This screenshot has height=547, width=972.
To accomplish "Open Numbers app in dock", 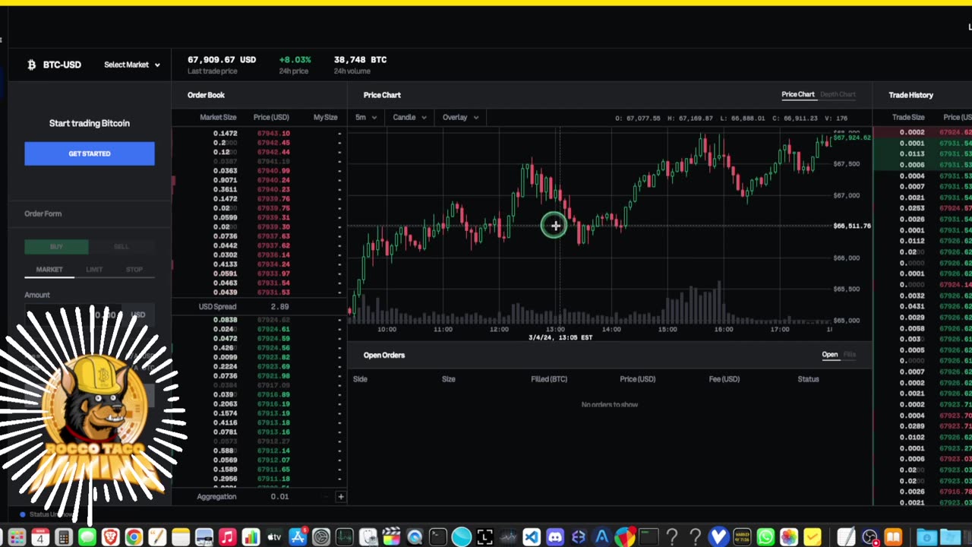I will click(251, 537).
